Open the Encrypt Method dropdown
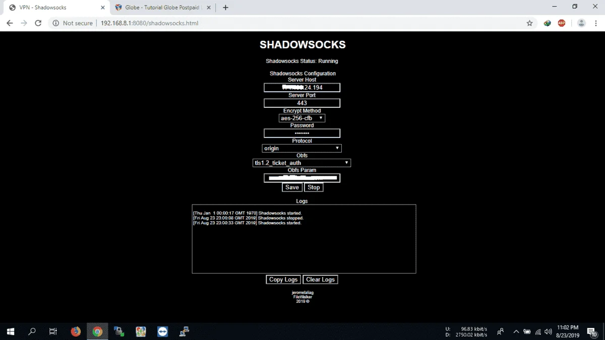This screenshot has height=340, width=605. pos(302,118)
